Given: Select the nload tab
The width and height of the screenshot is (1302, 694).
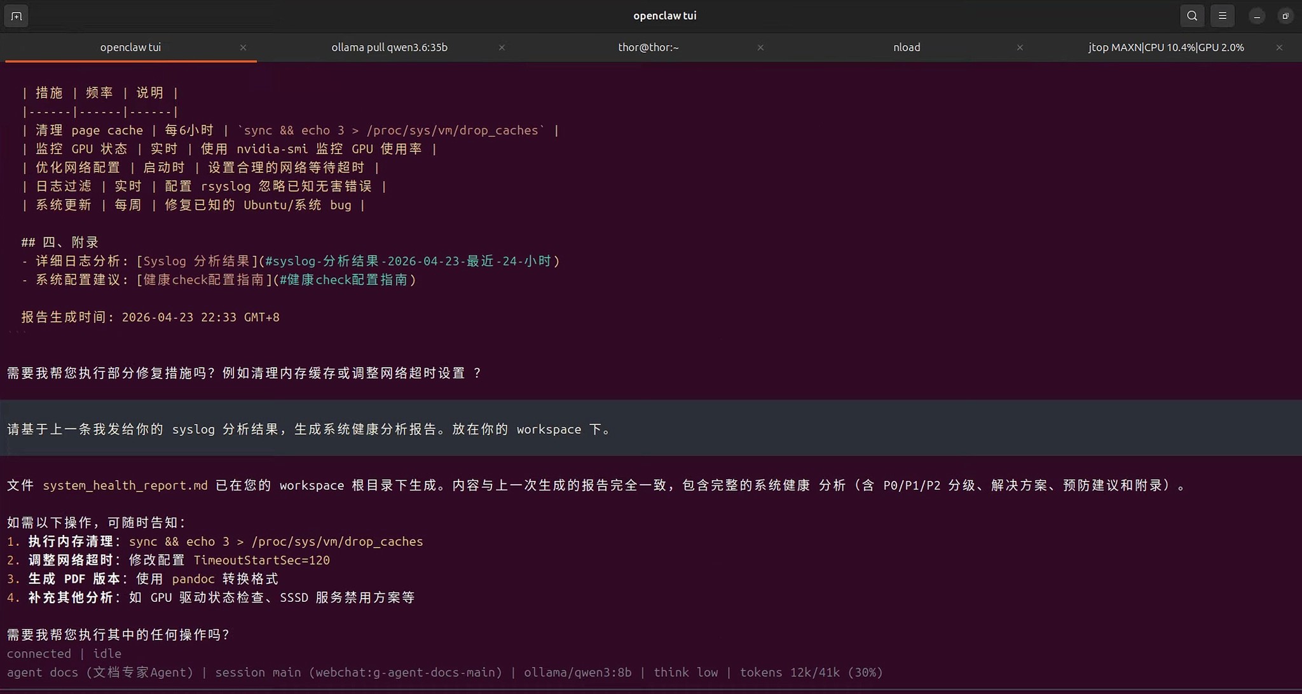Looking at the screenshot, I should coord(906,48).
